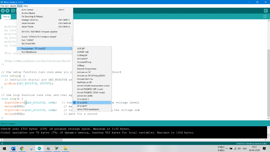270x152 pixels.
Task: Select Atmel STK500 development board
Action: pos(92,86)
